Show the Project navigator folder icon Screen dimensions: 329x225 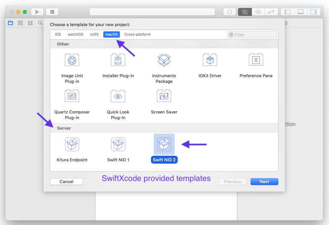(x=11, y=23)
